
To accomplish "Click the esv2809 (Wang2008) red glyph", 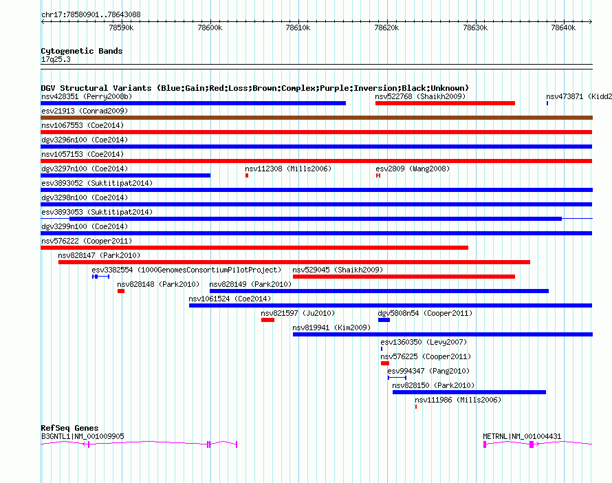I will click(x=378, y=175).
